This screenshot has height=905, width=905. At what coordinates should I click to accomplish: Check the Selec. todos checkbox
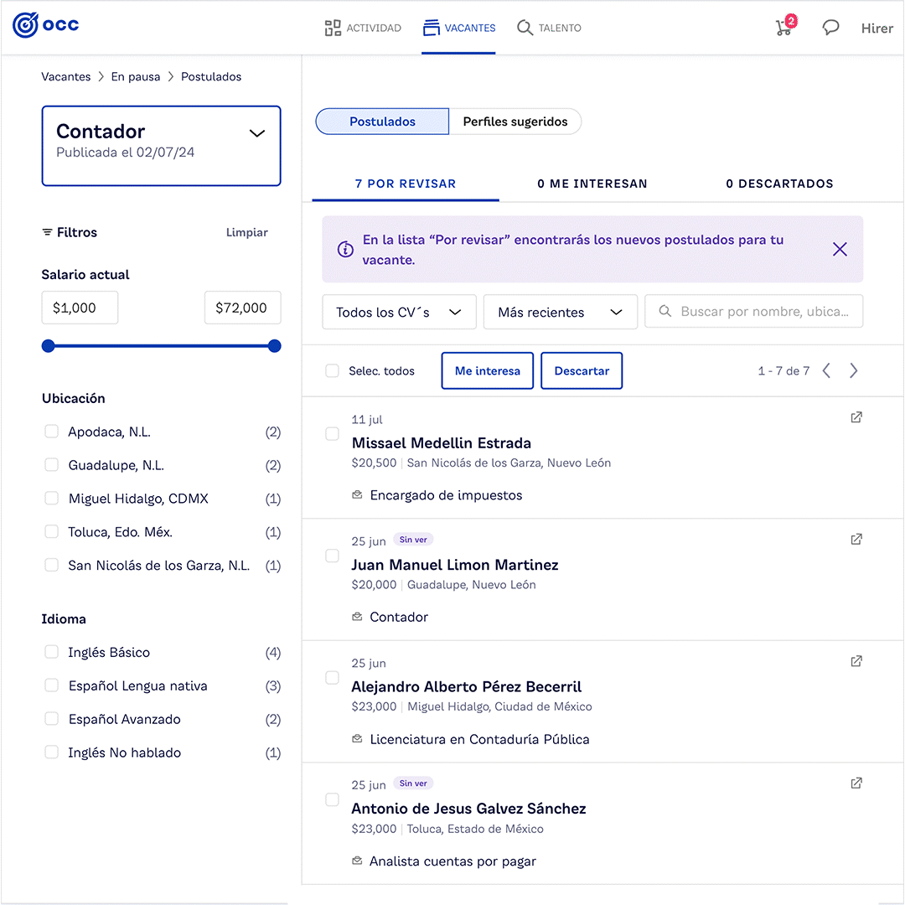click(333, 370)
